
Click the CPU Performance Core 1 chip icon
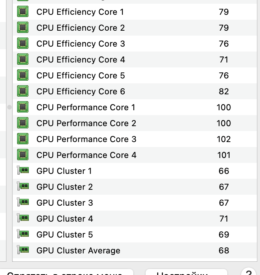coord(23,107)
